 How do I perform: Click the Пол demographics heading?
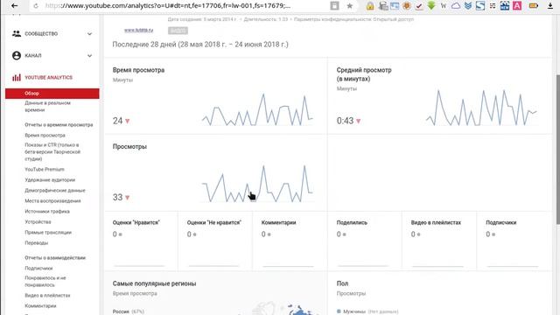coord(342,283)
